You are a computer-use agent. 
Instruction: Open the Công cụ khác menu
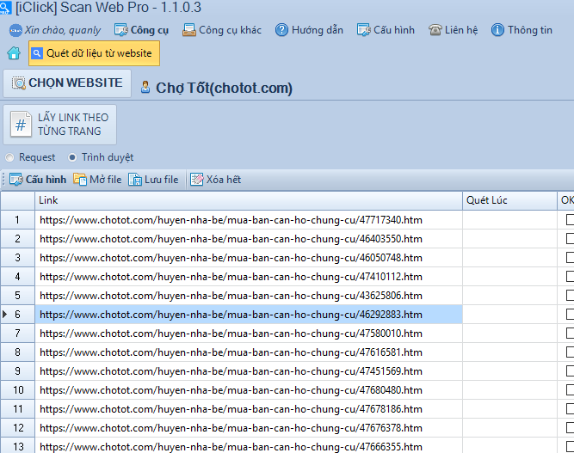[222, 30]
